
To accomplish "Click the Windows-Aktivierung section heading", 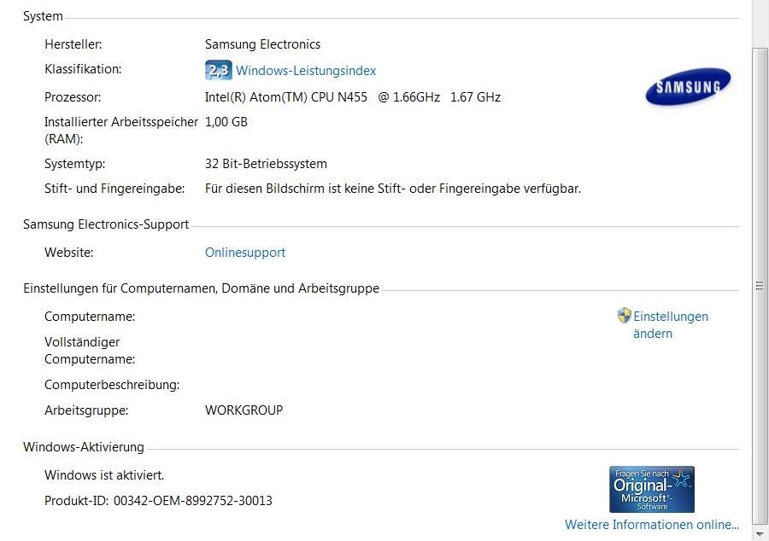I will [84, 447].
